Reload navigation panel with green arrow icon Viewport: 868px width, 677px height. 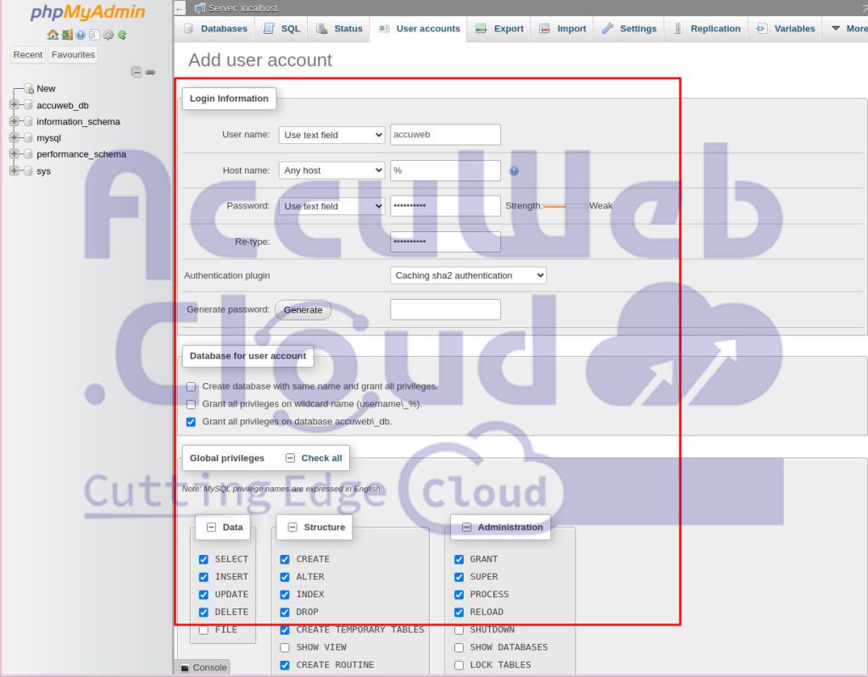pyautogui.click(x=122, y=35)
